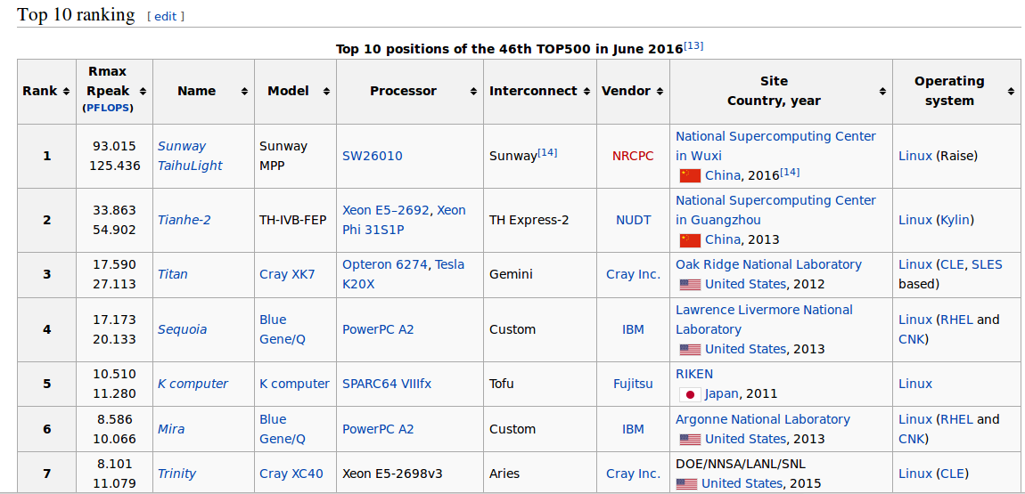The height and width of the screenshot is (494, 1025).
Task: Open SLES link in Titan row
Action: pyautogui.click(x=987, y=264)
